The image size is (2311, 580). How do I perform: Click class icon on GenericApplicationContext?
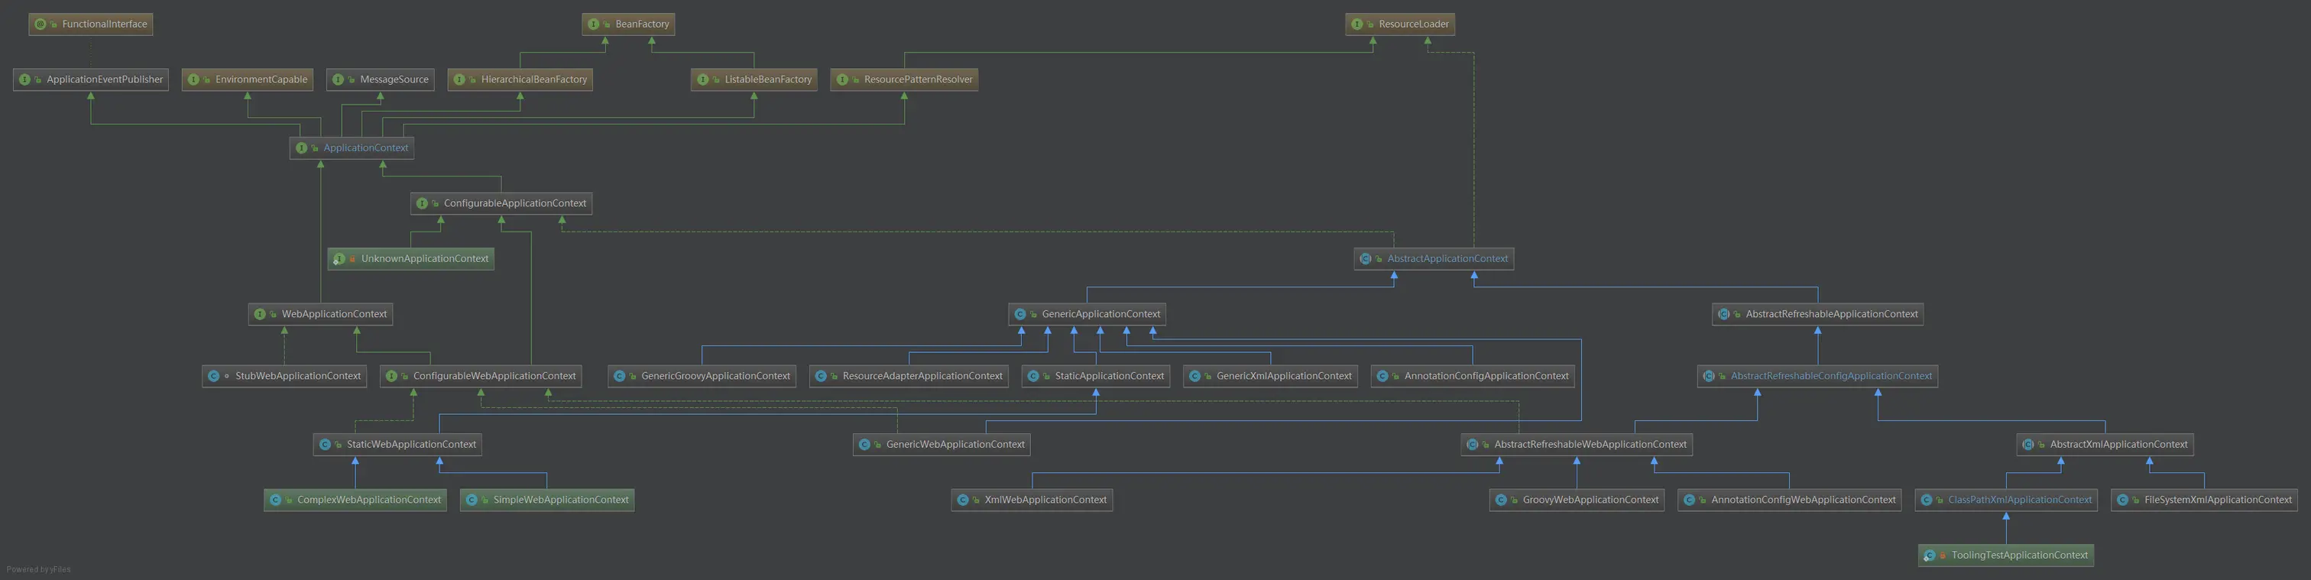[1020, 315]
